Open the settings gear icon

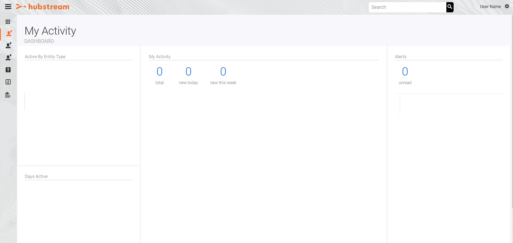507,6
